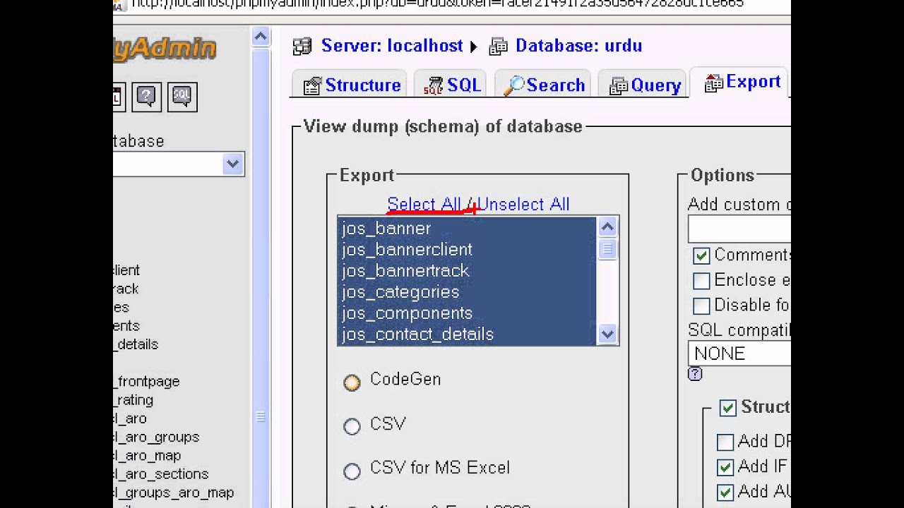Select jos_banner in the table list
Viewport: 904px width, 508px height.
(x=467, y=229)
